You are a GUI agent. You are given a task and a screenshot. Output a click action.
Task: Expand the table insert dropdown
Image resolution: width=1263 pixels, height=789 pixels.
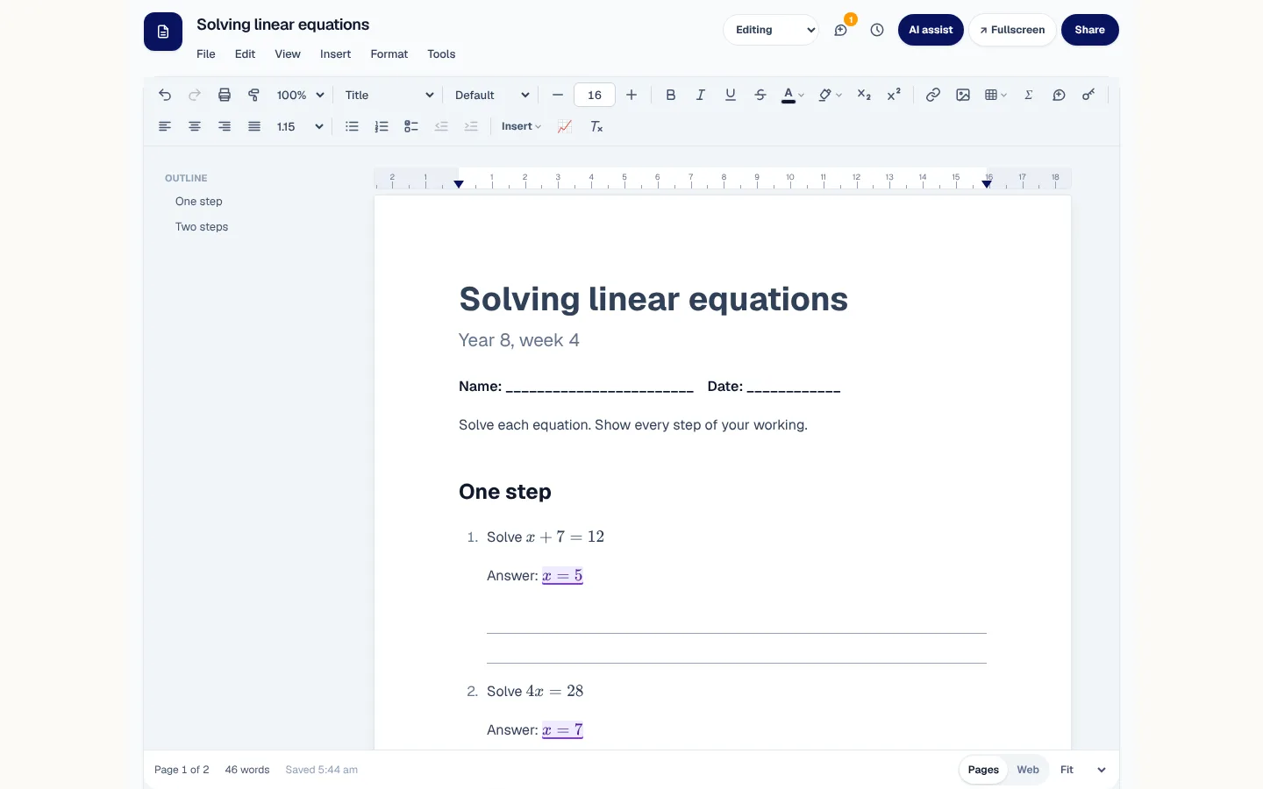995,95
